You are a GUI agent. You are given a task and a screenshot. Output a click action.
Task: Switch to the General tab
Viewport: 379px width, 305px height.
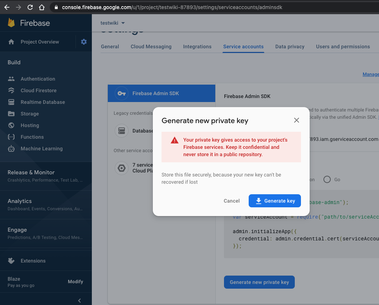pos(110,46)
